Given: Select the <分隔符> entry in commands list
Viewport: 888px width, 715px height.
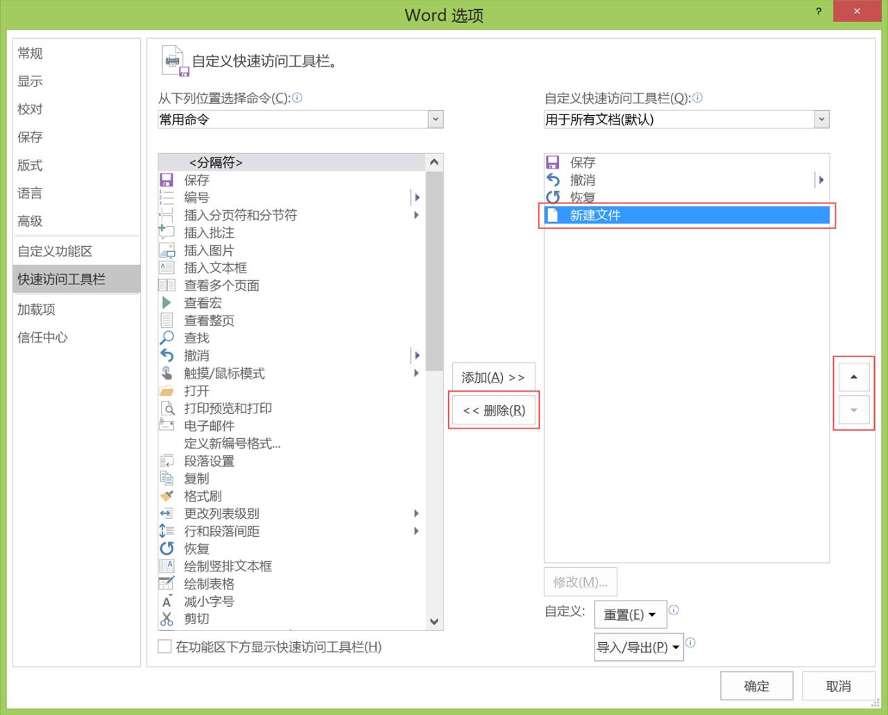Looking at the screenshot, I should tap(291, 162).
